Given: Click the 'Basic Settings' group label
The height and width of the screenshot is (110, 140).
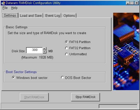Looking at the screenshot, I should click(x=17, y=27).
